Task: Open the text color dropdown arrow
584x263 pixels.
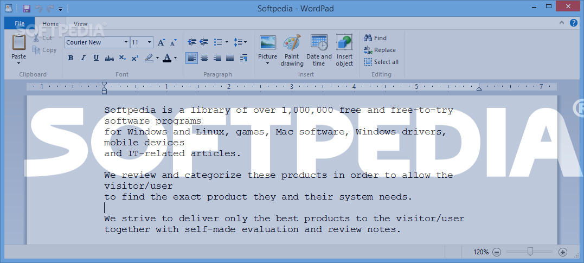Action: 176,57
